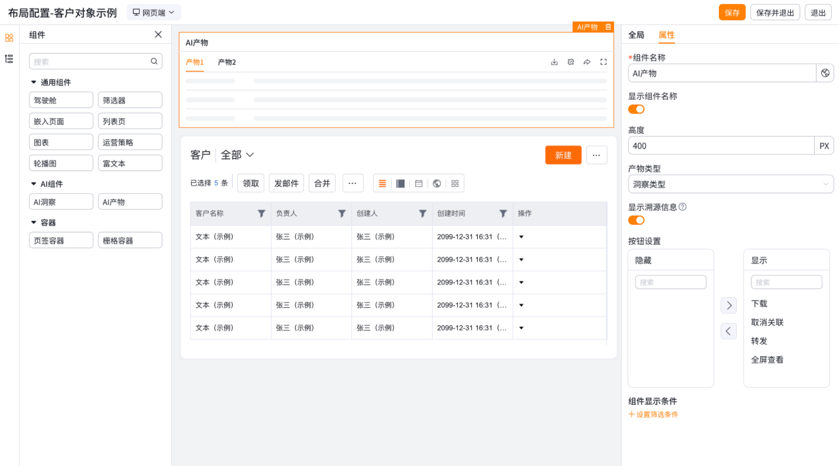Switch to grid card view icon
839x466 pixels.
click(455, 183)
